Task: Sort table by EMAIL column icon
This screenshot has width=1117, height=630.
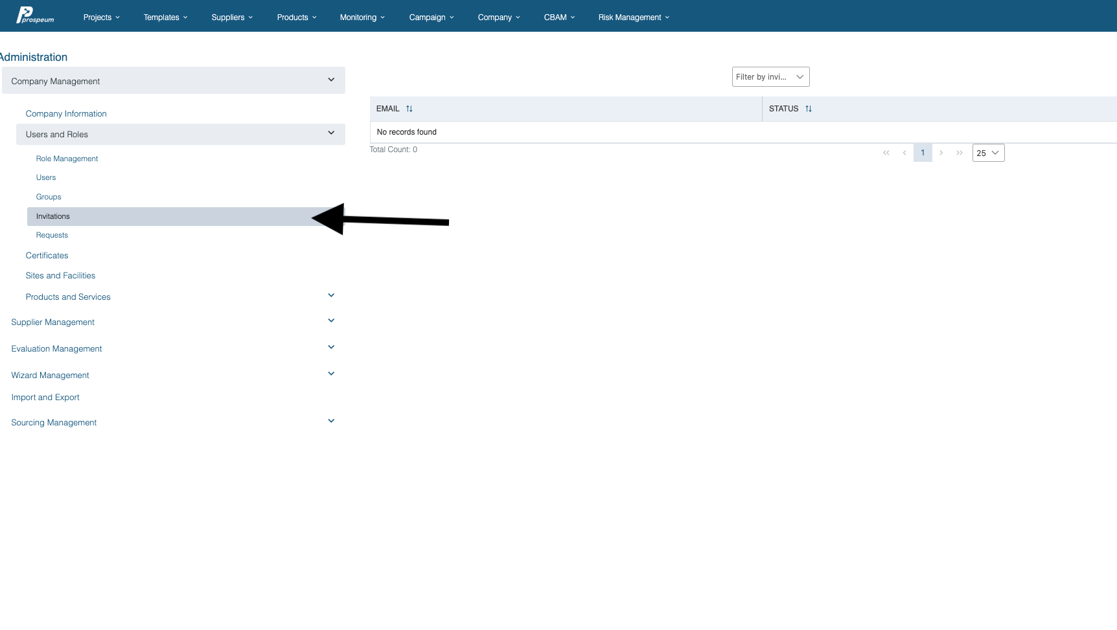Action: (x=409, y=109)
